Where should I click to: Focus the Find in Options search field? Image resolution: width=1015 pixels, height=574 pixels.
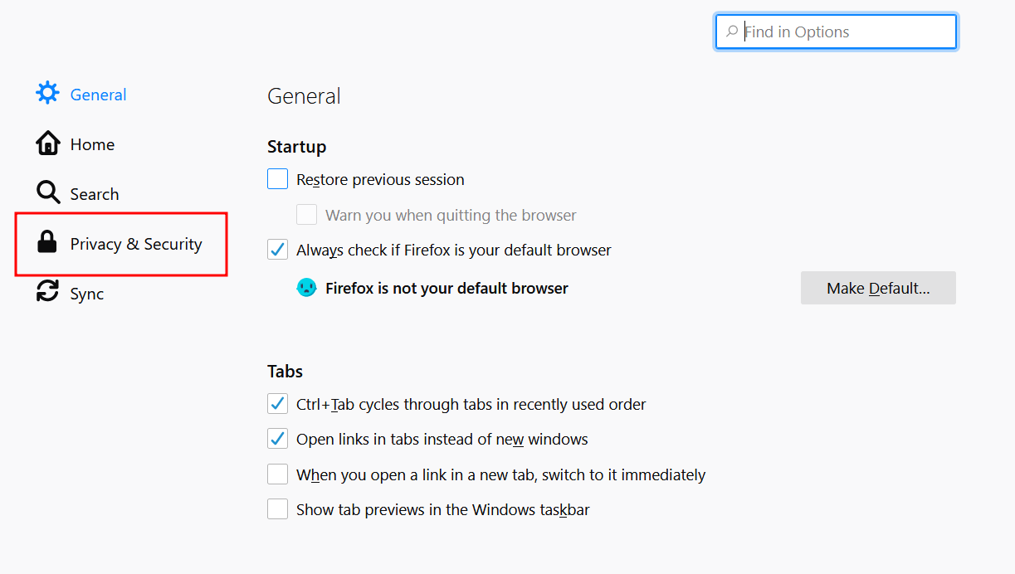point(836,32)
